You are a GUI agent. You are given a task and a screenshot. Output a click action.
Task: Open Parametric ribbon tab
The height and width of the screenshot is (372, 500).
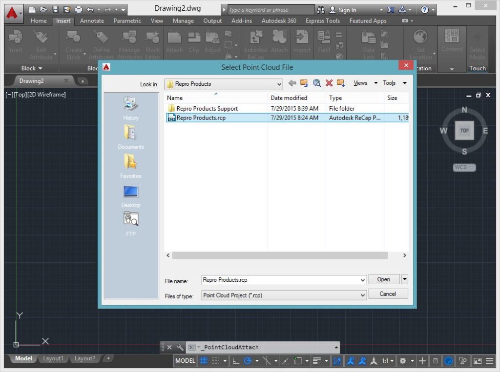127,20
